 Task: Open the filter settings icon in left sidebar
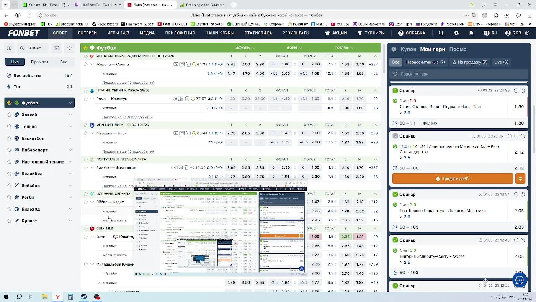pos(9,48)
